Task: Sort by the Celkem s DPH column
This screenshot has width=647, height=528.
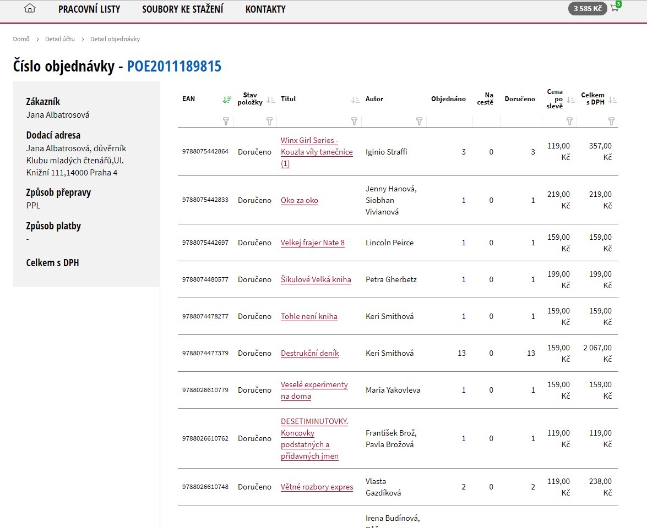Action: click(612, 100)
